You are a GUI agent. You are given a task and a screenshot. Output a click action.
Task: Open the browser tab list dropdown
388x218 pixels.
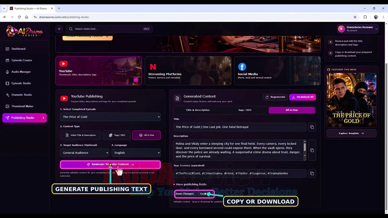coord(4,8)
